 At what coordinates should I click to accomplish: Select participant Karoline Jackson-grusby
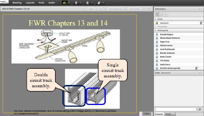point(179,68)
